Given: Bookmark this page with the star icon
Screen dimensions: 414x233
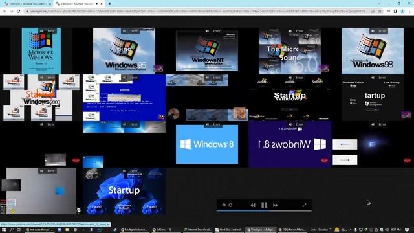Looking at the screenshot, I should point(380,12).
